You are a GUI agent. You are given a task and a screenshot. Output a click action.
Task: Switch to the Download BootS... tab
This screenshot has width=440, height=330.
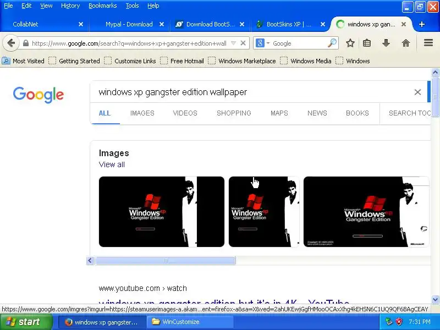pyautogui.click(x=210, y=24)
